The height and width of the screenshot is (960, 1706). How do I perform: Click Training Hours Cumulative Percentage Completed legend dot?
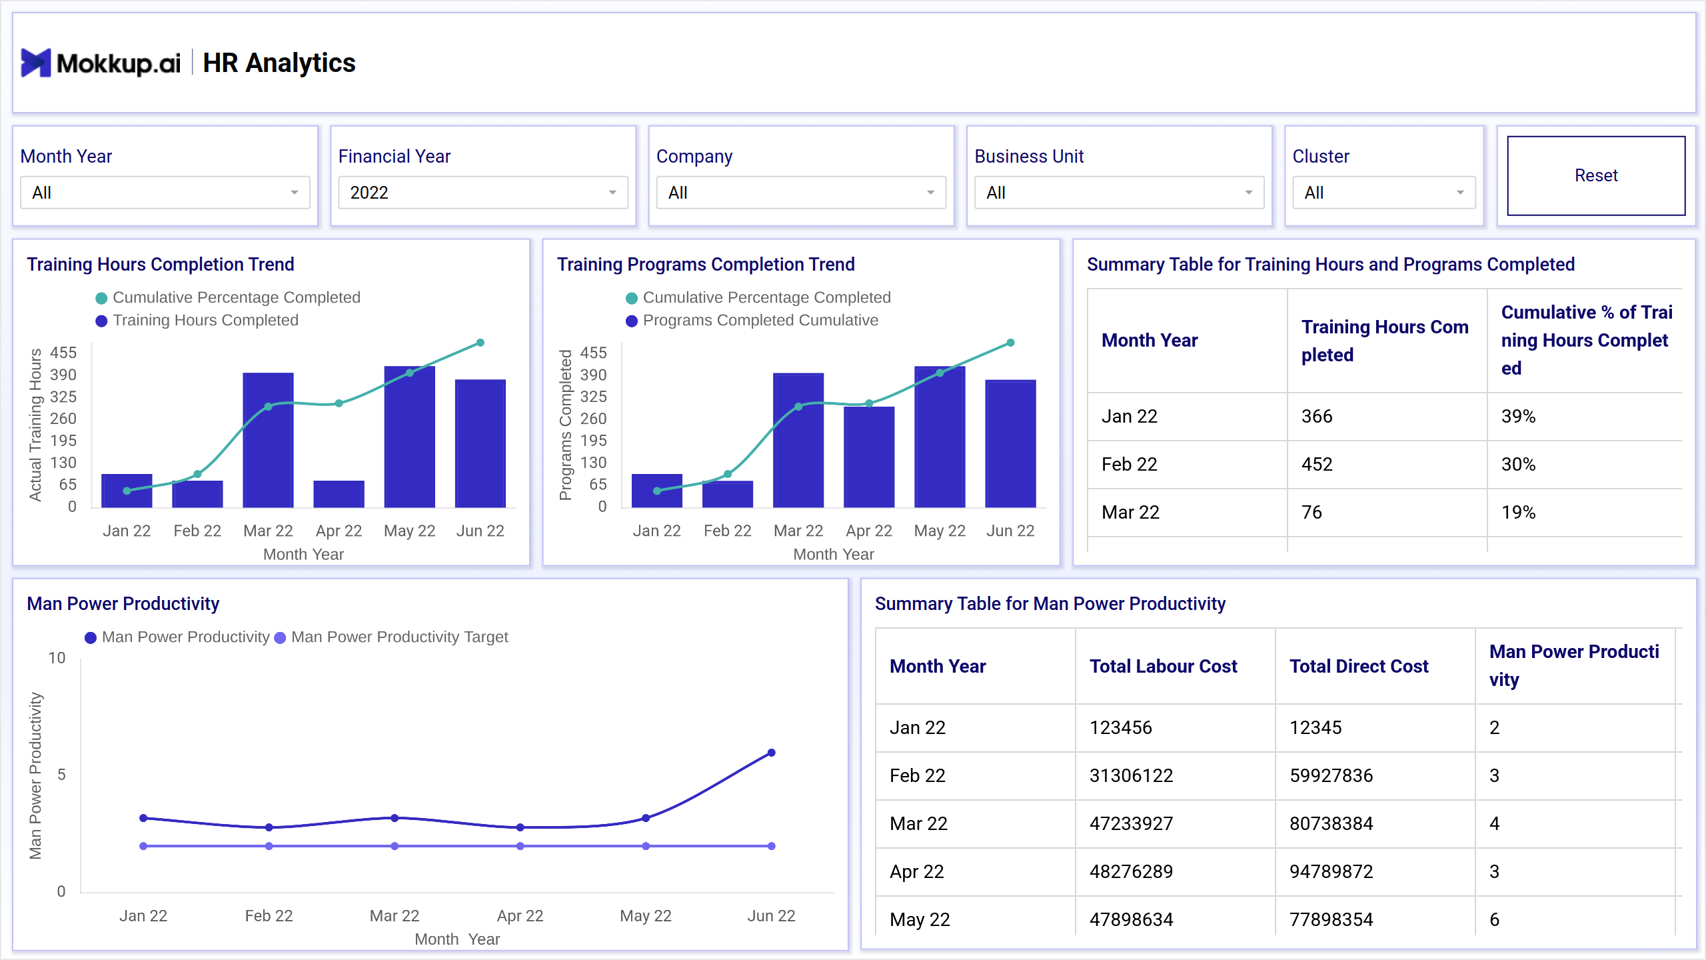pyautogui.click(x=101, y=298)
